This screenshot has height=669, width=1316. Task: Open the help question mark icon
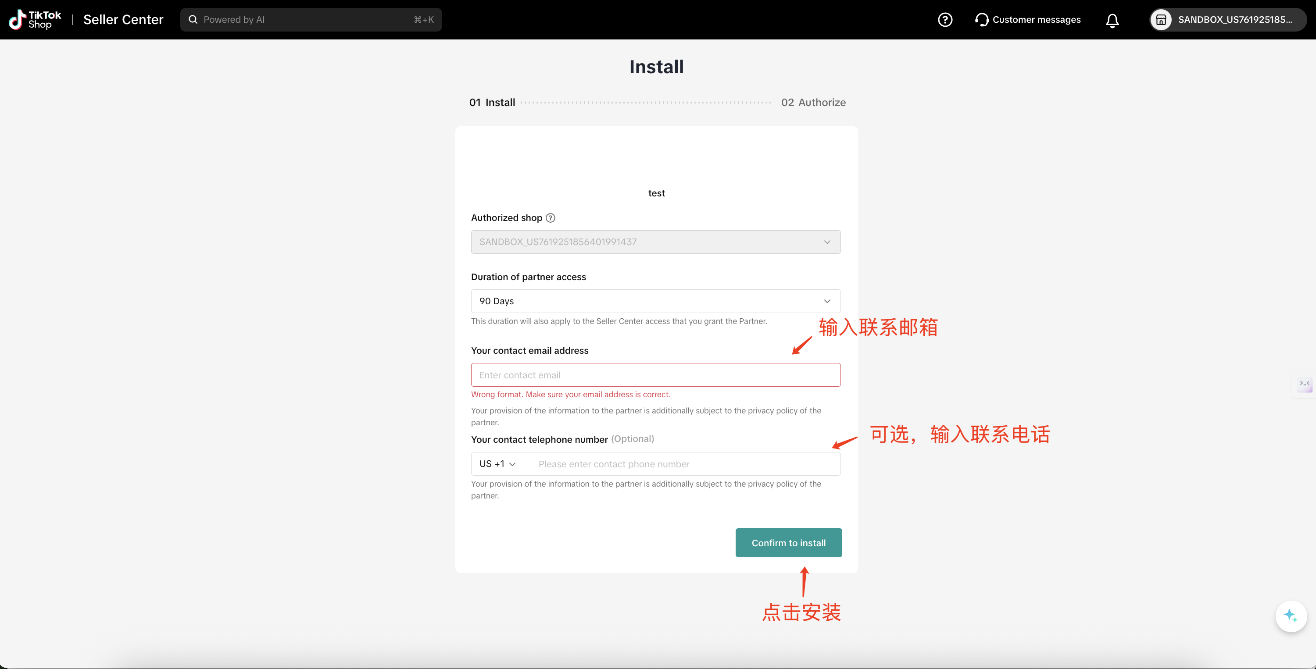coord(945,19)
